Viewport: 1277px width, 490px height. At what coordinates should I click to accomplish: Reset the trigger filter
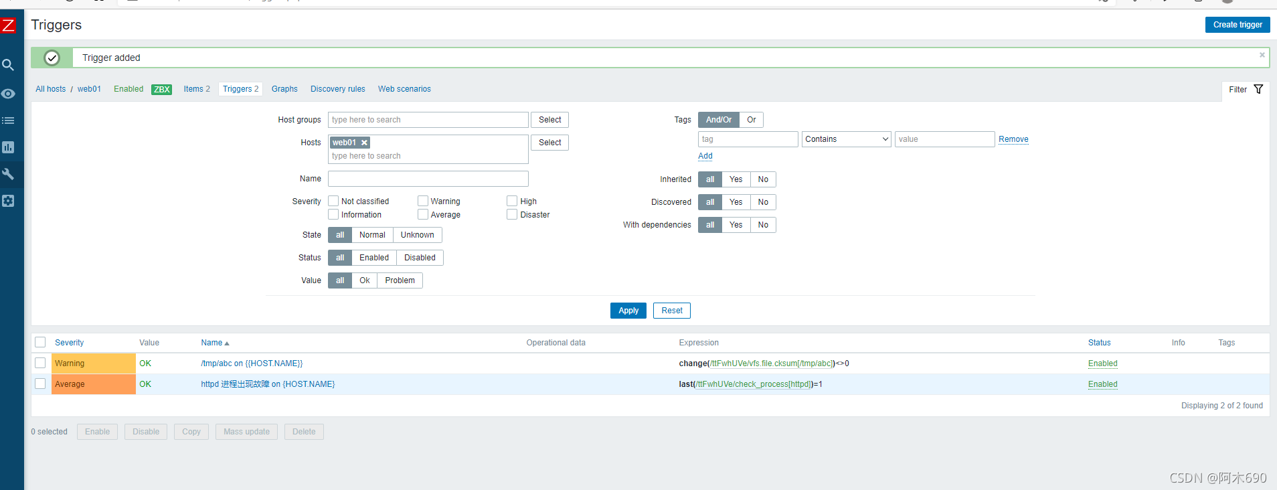[672, 311]
